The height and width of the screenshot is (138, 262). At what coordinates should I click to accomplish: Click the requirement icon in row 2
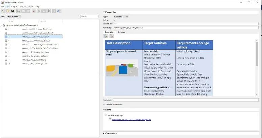(6, 33)
